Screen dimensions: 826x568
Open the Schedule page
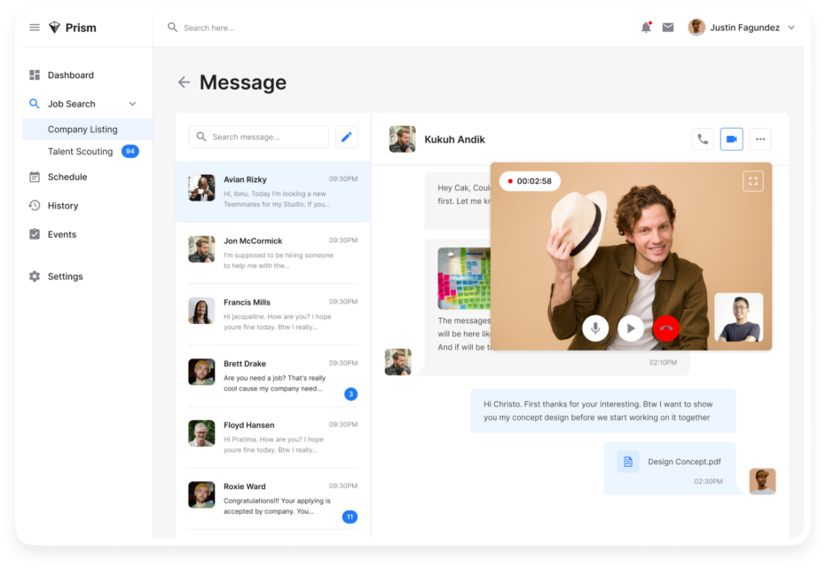(67, 177)
